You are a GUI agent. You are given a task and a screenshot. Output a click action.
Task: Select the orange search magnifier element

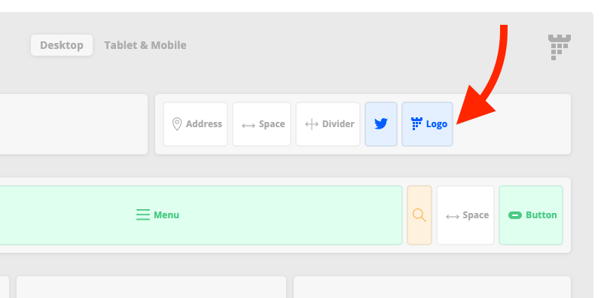point(419,215)
